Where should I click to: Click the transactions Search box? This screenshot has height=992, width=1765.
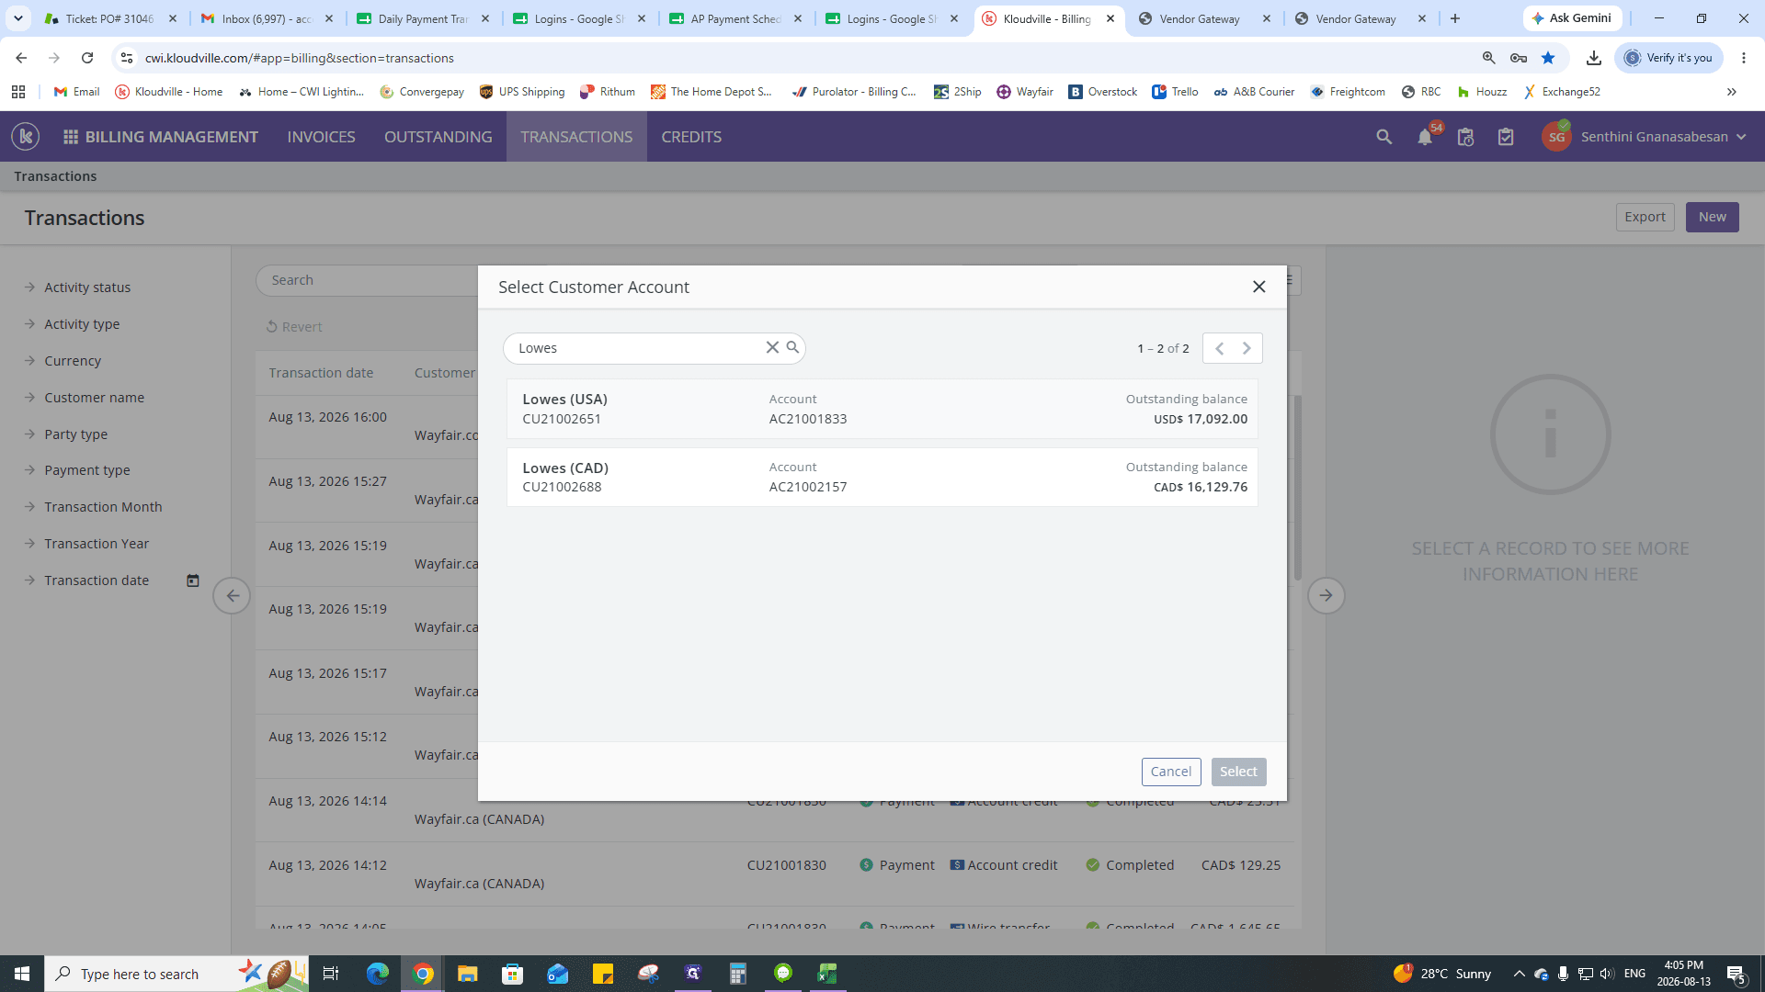click(x=368, y=280)
